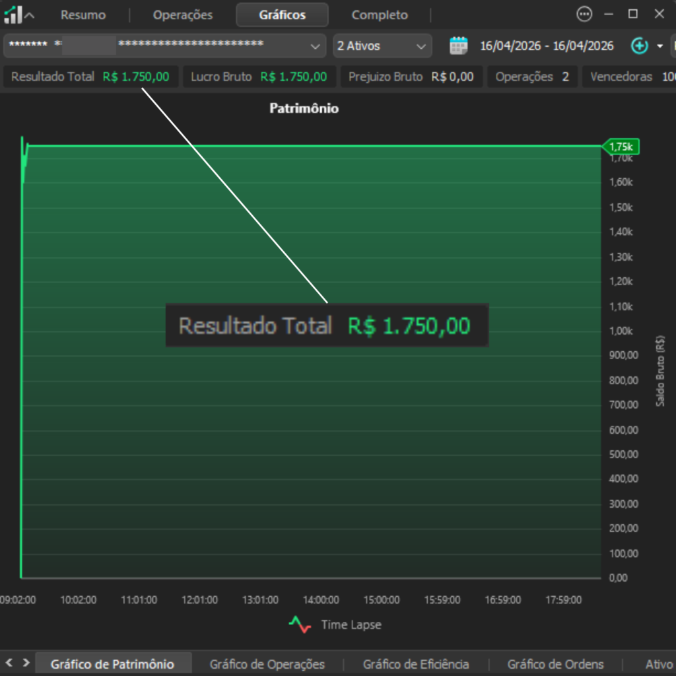The width and height of the screenshot is (676, 676).
Task: Click the Saldo Bruto (R$) axis label
Action: [660, 371]
